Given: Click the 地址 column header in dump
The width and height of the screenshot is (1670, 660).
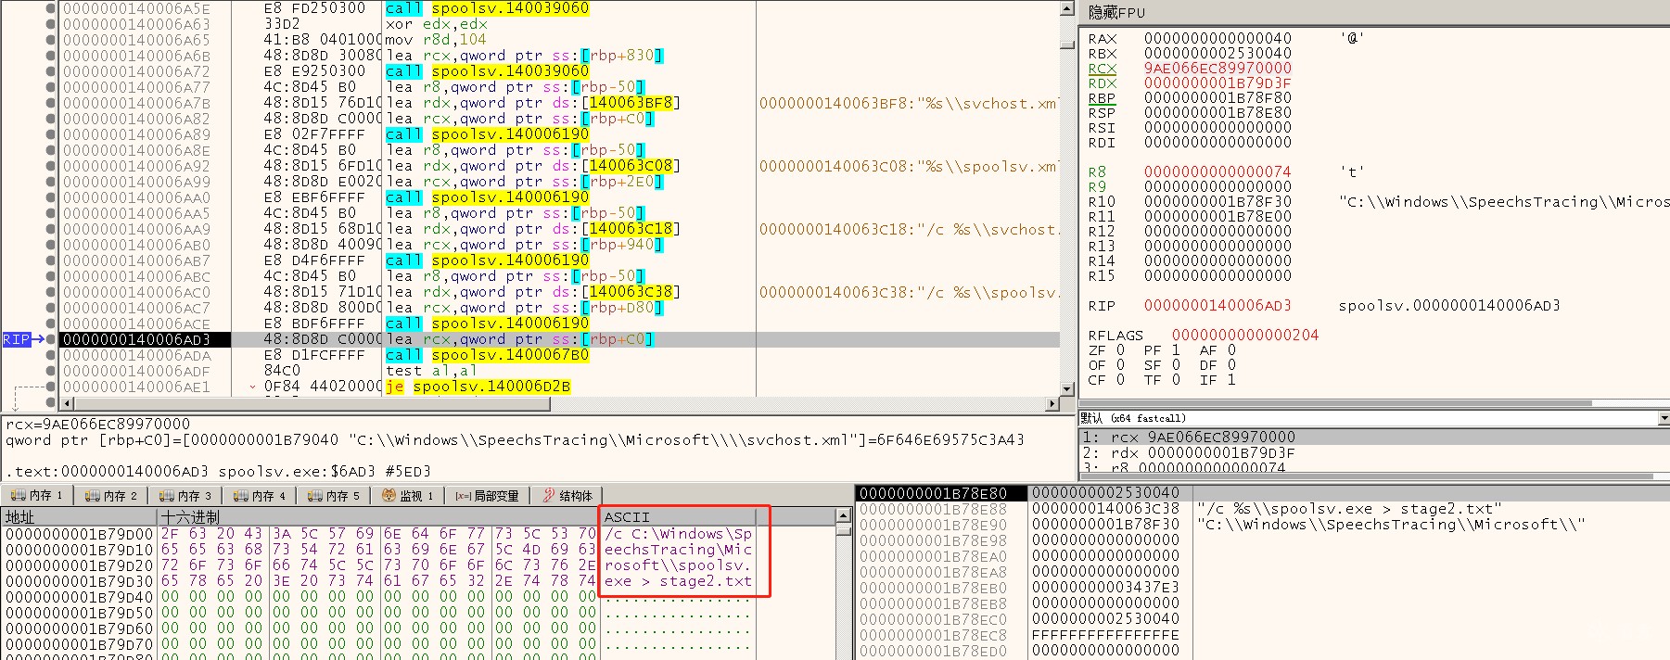Looking at the screenshot, I should point(79,516).
